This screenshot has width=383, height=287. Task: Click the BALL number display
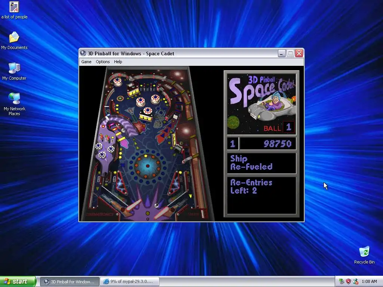(x=289, y=127)
